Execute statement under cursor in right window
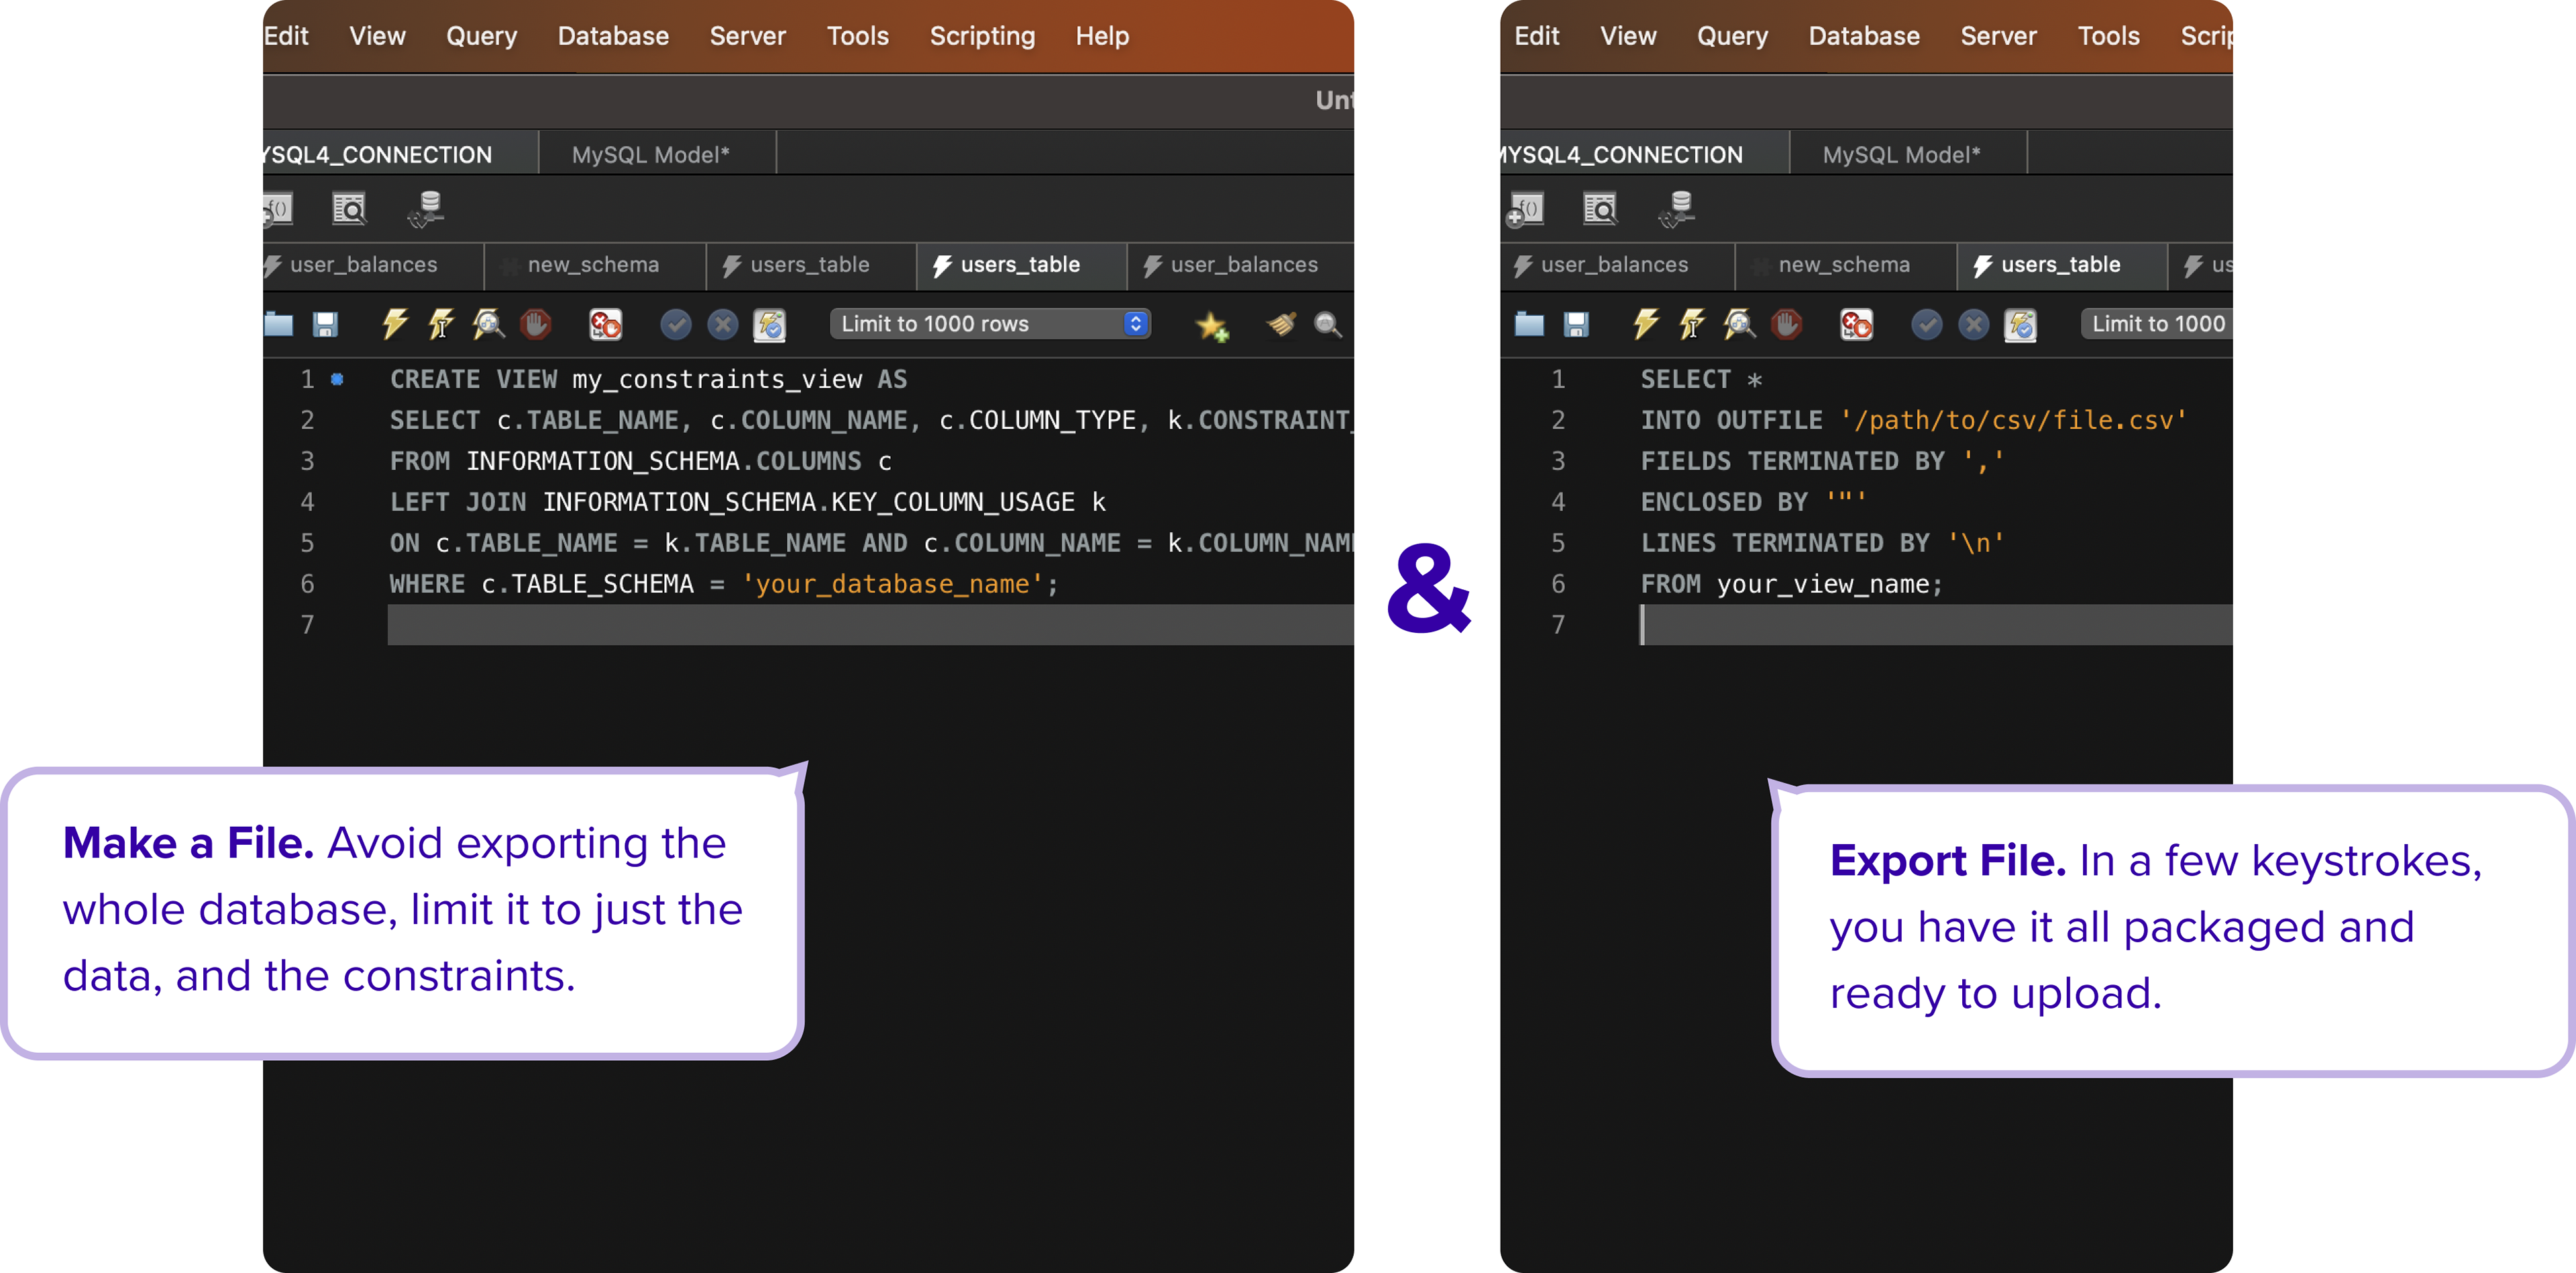The height and width of the screenshot is (1273, 2576). (1692, 324)
